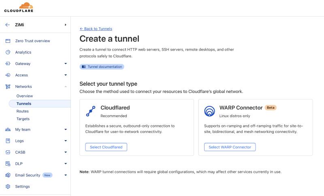Click the Cloudflared card title
The width and height of the screenshot is (324, 196).
[115, 107]
